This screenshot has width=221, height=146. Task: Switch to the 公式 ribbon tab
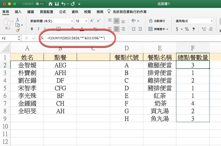pyautogui.click(x=62, y=12)
